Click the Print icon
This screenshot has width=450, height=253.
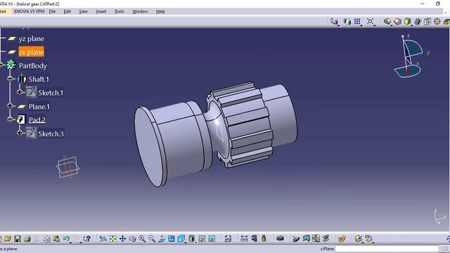27,239
